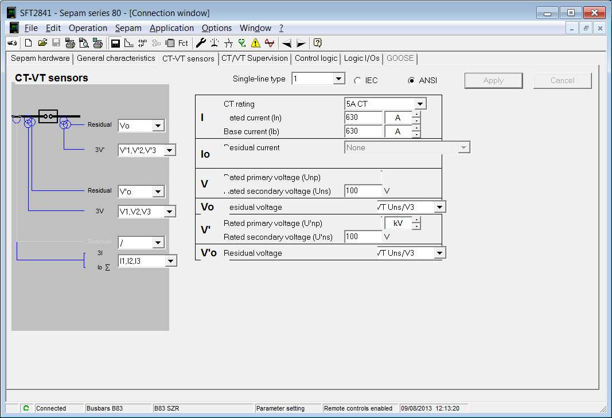Select the IEC radio button
This screenshot has width=612, height=418.
(357, 80)
